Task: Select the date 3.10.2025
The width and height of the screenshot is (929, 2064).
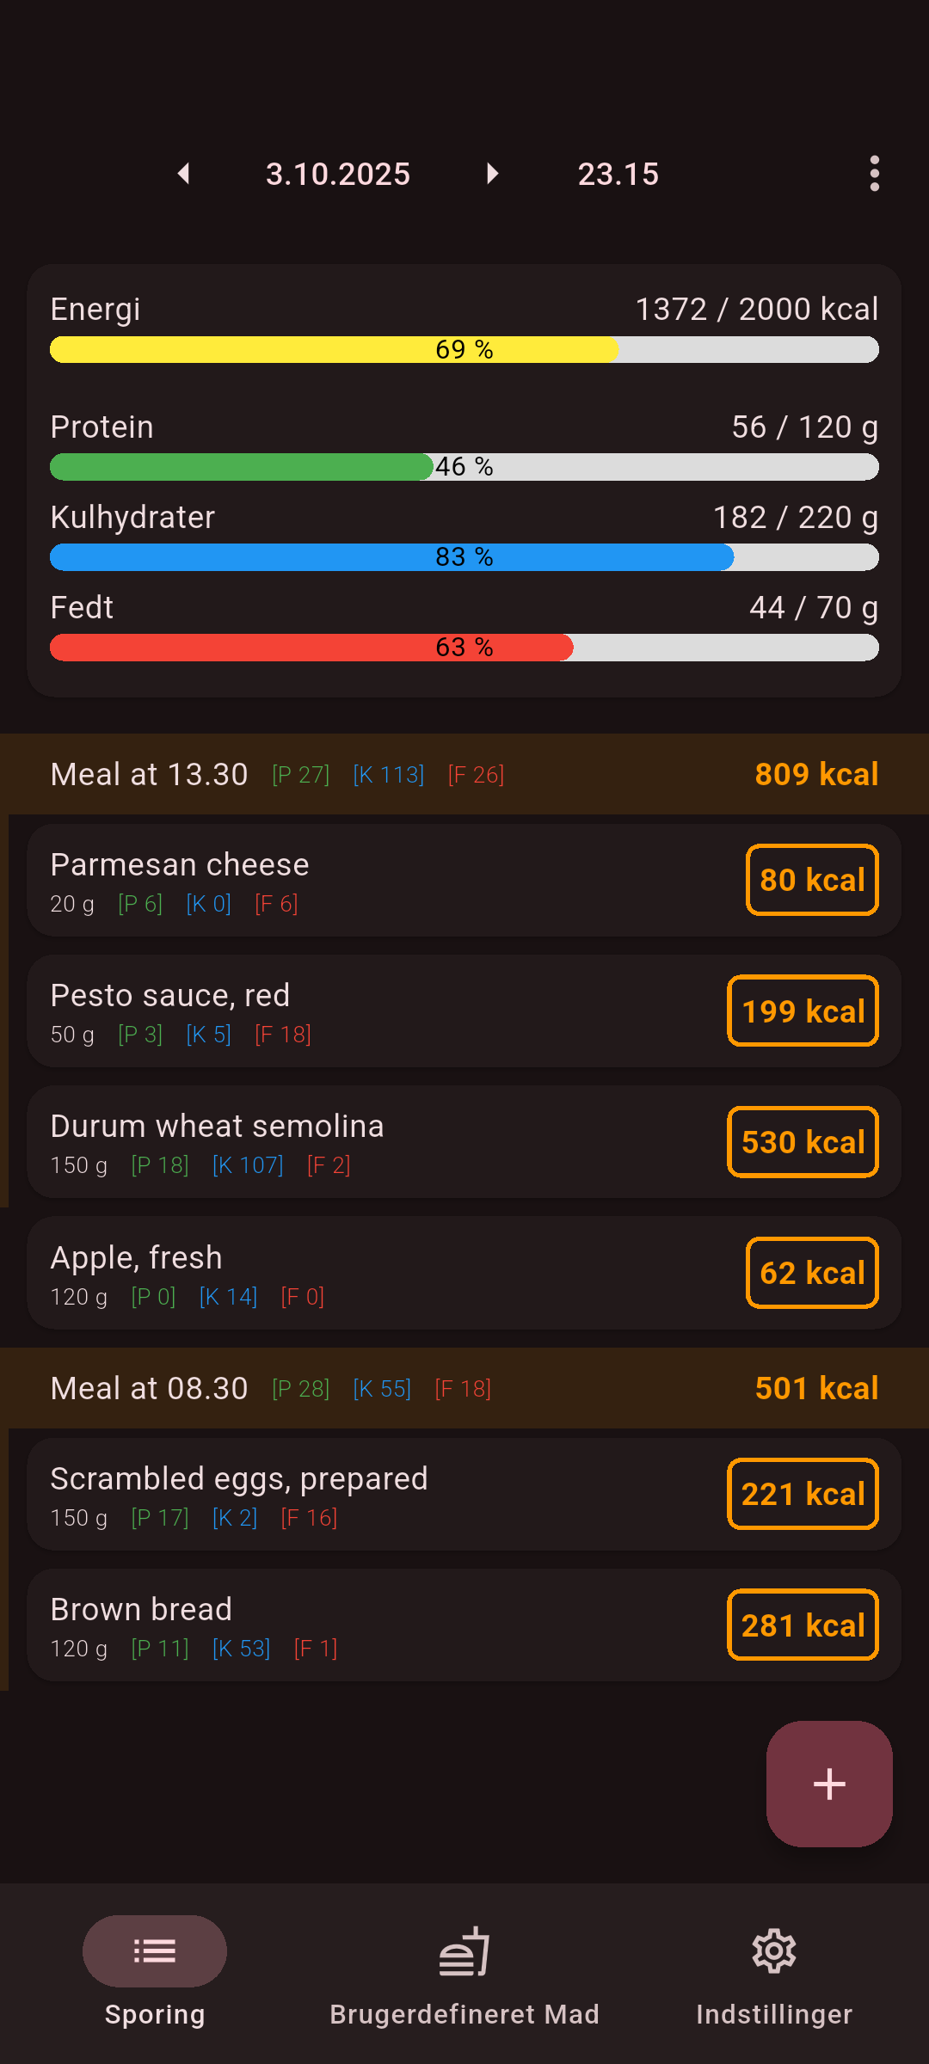Action: tap(338, 174)
